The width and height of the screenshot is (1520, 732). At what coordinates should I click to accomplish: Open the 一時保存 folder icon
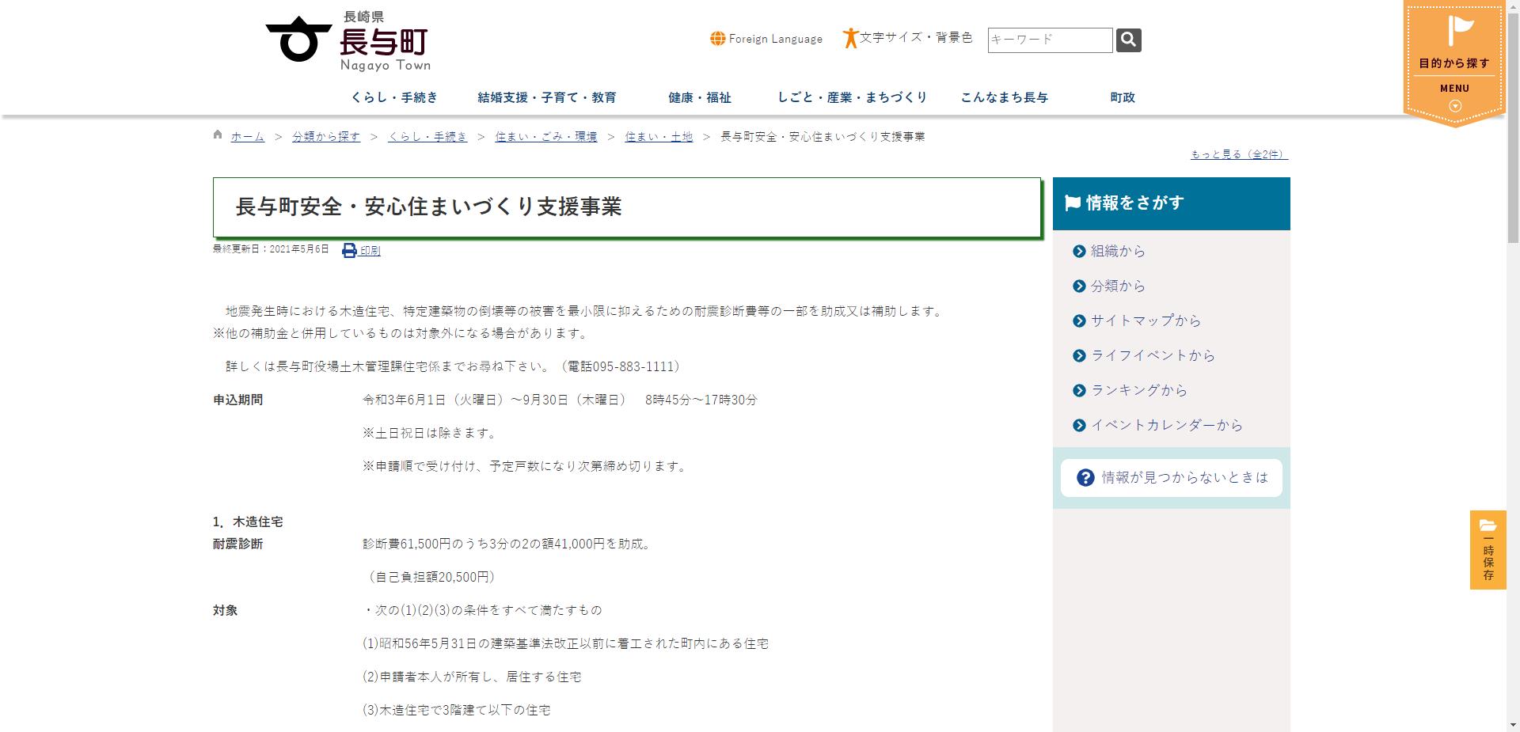(x=1488, y=525)
